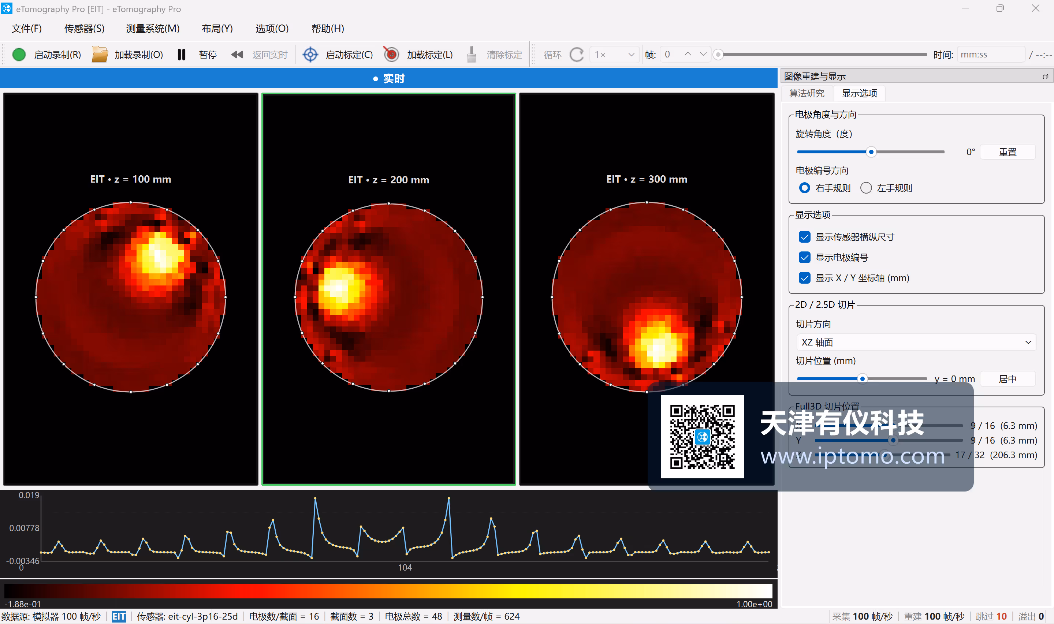Click the start calibration crosshair icon
The height and width of the screenshot is (624, 1054).
pyautogui.click(x=310, y=55)
